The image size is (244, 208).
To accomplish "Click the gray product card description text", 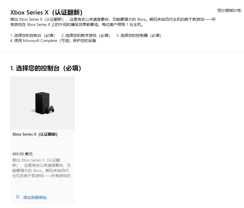I will click(x=42, y=168).
